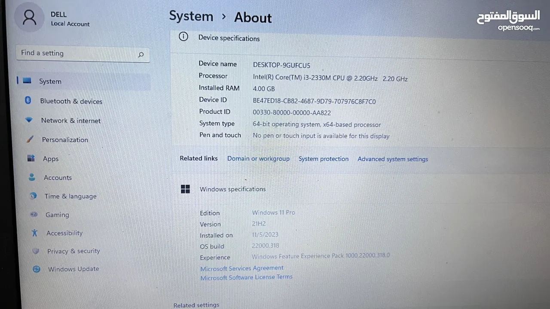This screenshot has height=309, width=550.
Task: Click the Related settings heading
Action: coord(196,305)
